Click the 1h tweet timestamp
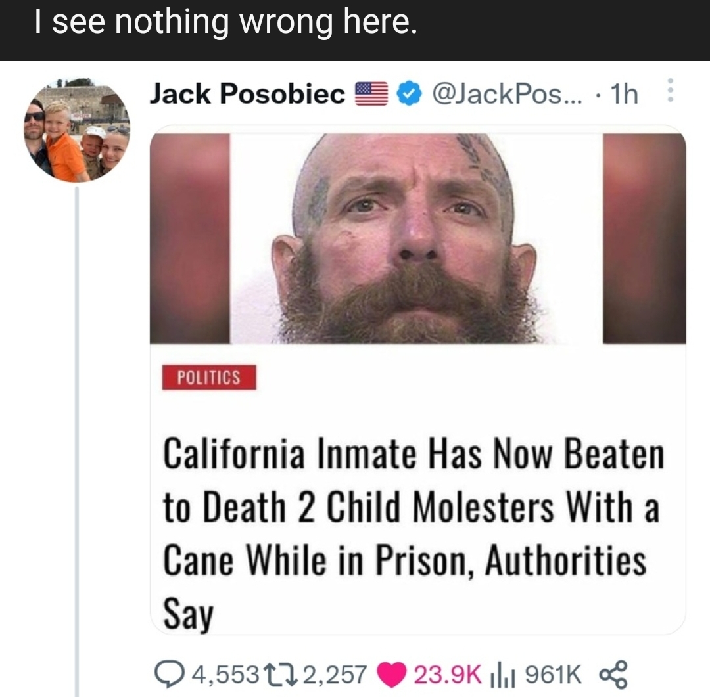 (x=624, y=94)
